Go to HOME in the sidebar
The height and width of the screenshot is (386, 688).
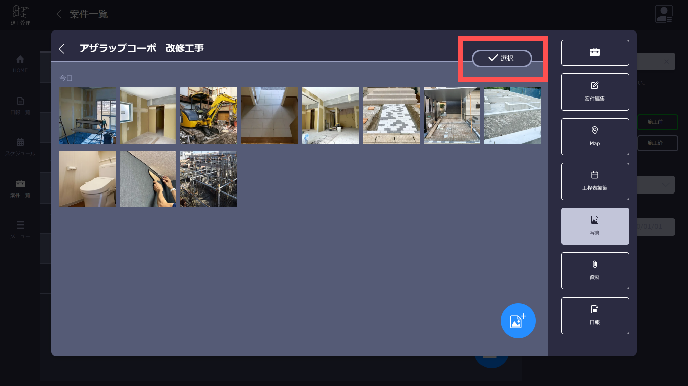coord(20,63)
